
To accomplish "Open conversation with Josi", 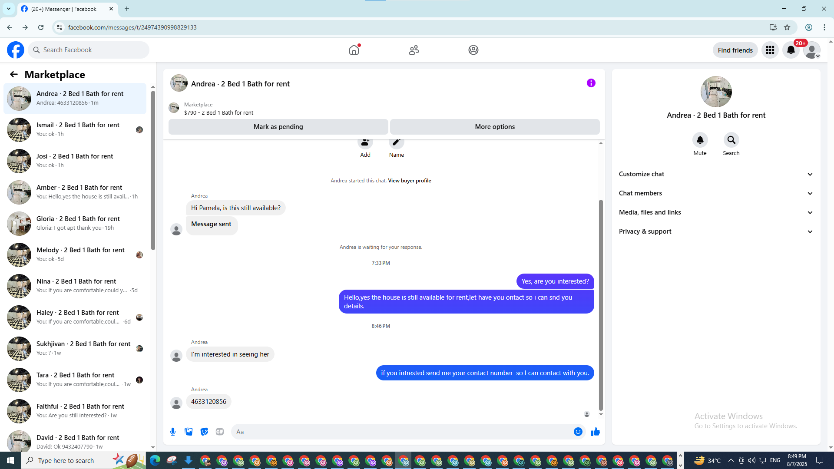I will (x=75, y=161).
